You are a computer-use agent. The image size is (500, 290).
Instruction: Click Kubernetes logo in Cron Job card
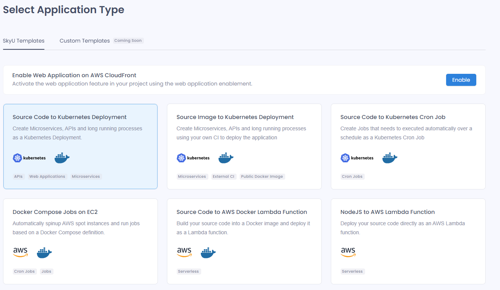click(x=357, y=158)
